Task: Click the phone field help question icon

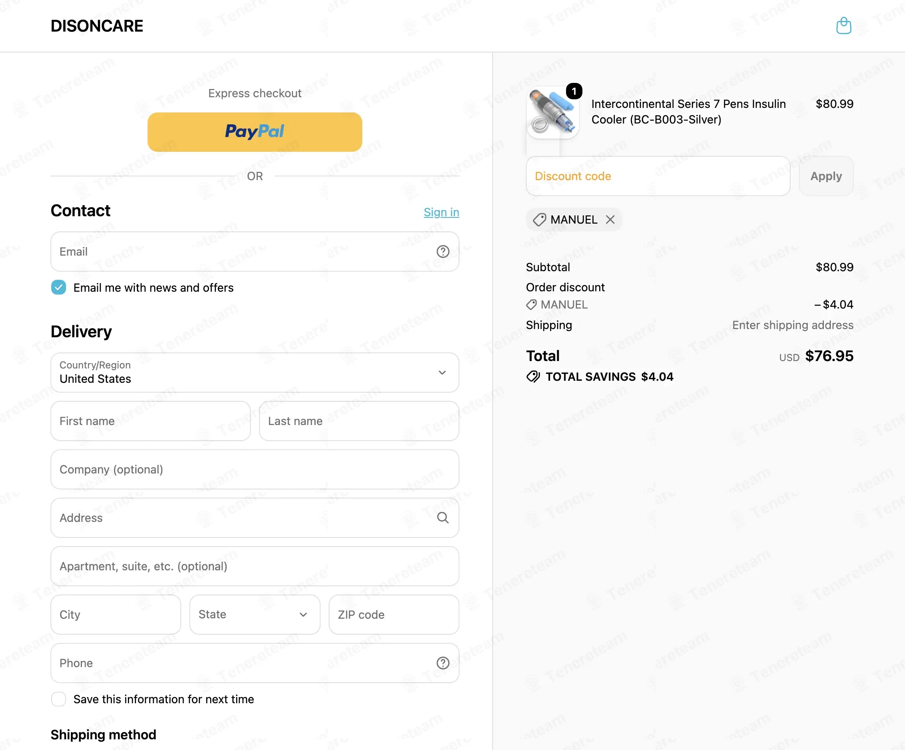Action: 443,663
